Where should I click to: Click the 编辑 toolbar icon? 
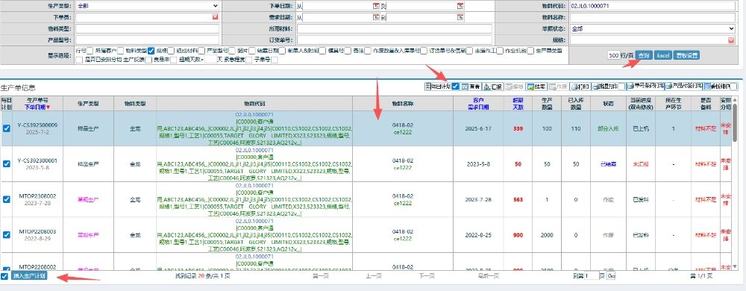click(509, 87)
